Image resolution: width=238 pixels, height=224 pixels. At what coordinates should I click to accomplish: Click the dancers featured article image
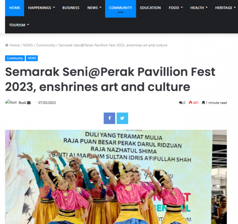(x=116, y=177)
